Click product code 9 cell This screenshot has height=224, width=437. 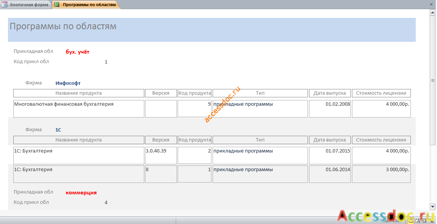[x=194, y=109]
